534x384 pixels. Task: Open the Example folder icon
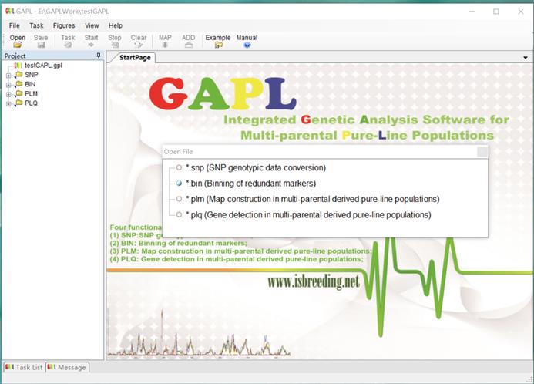click(x=218, y=45)
